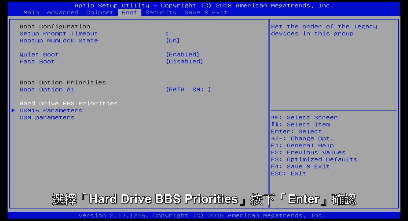Open CSM parameters submenu

point(47,118)
